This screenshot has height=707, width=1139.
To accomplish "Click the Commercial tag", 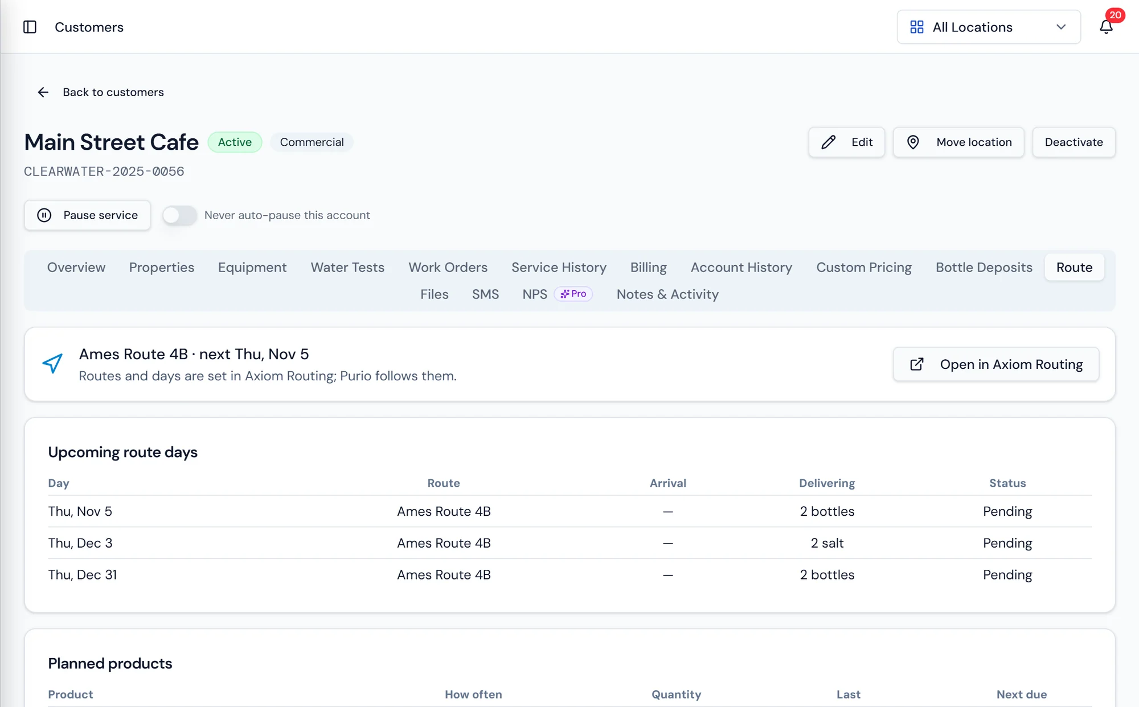I will (312, 142).
